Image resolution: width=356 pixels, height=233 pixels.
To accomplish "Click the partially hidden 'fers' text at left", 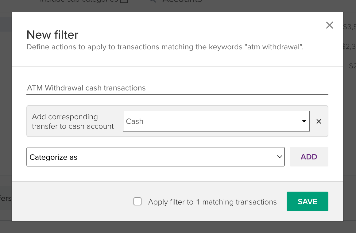I will 6,198.
